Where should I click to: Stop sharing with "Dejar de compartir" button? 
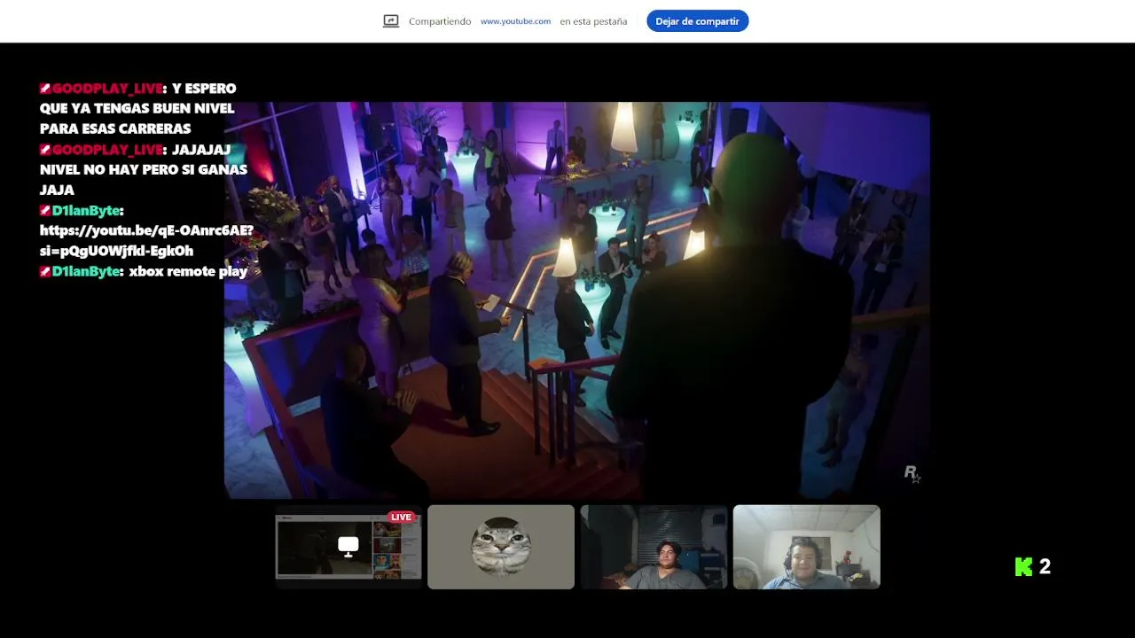697,21
